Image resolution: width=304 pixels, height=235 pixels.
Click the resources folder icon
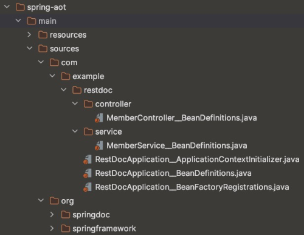point(43,35)
